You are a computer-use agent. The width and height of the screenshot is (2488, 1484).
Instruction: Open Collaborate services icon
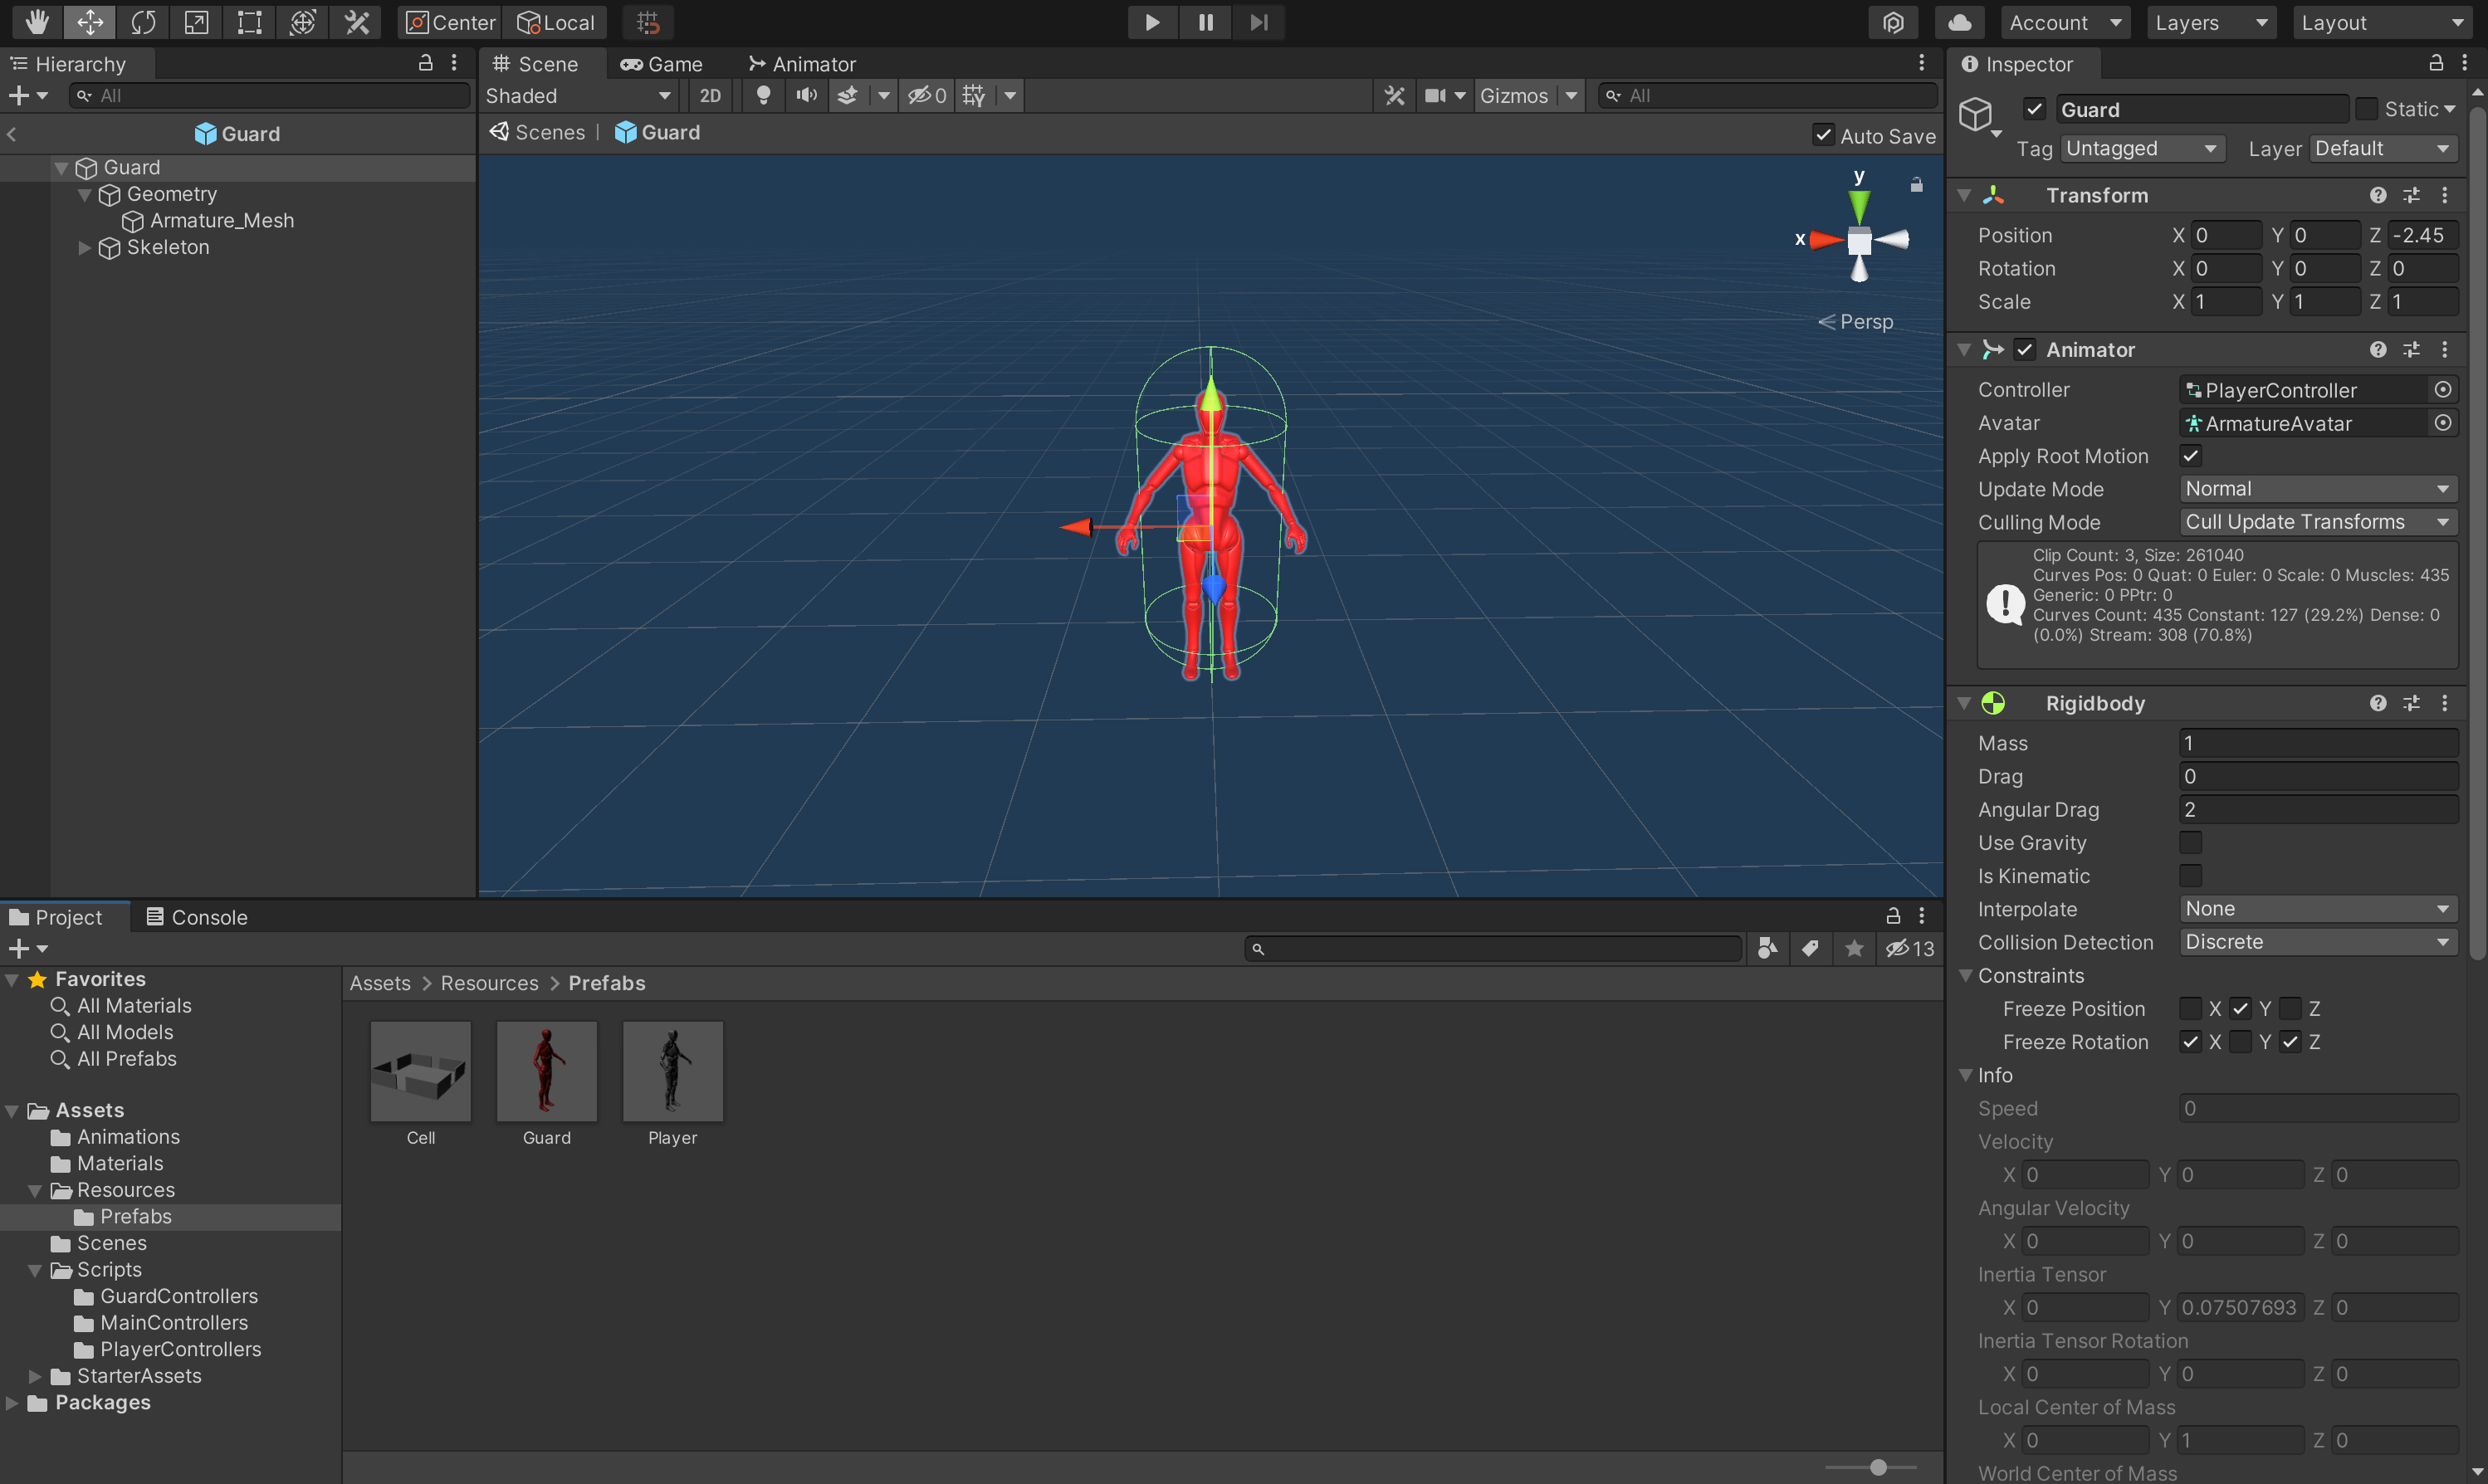(x=1893, y=22)
